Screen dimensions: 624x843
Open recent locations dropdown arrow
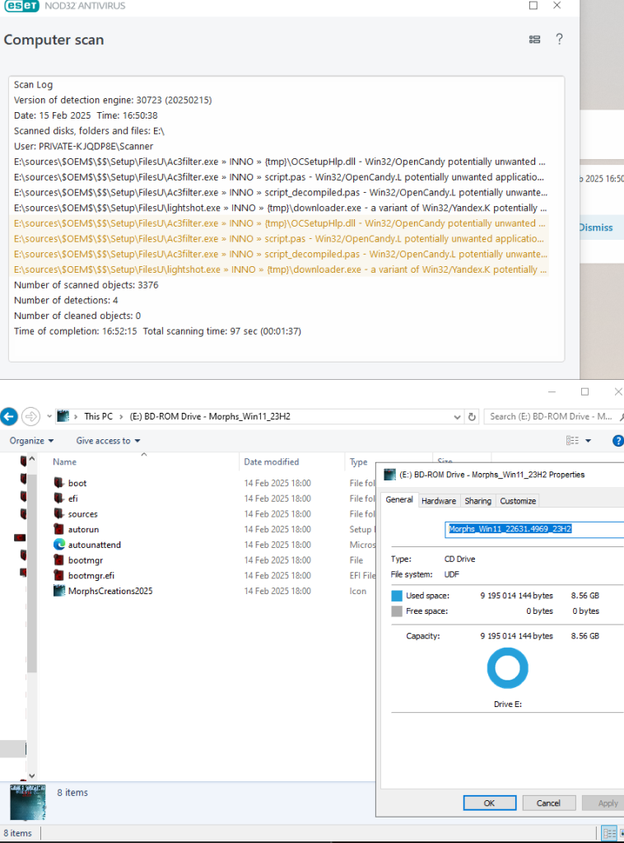coord(49,417)
